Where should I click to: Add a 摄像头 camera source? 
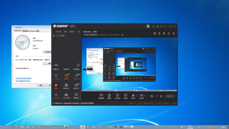(x=109, y=96)
